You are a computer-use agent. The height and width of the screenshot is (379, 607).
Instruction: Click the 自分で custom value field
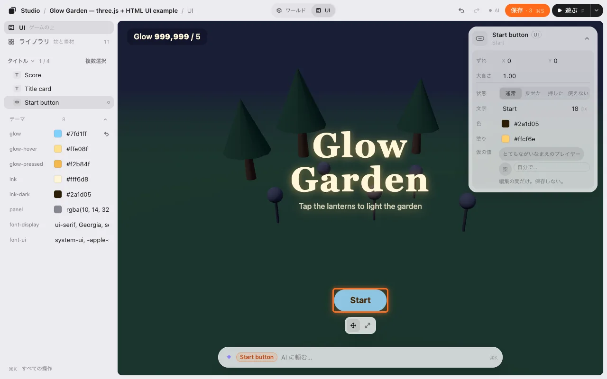click(552, 167)
